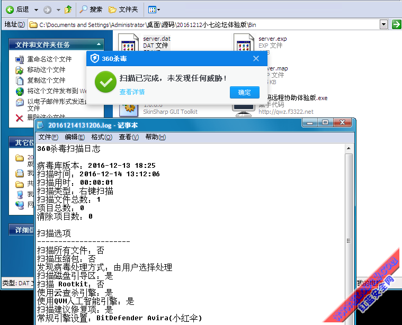This screenshot has width=402, height=325.
Task: Click the email envelope task icon
Action: 20,102
